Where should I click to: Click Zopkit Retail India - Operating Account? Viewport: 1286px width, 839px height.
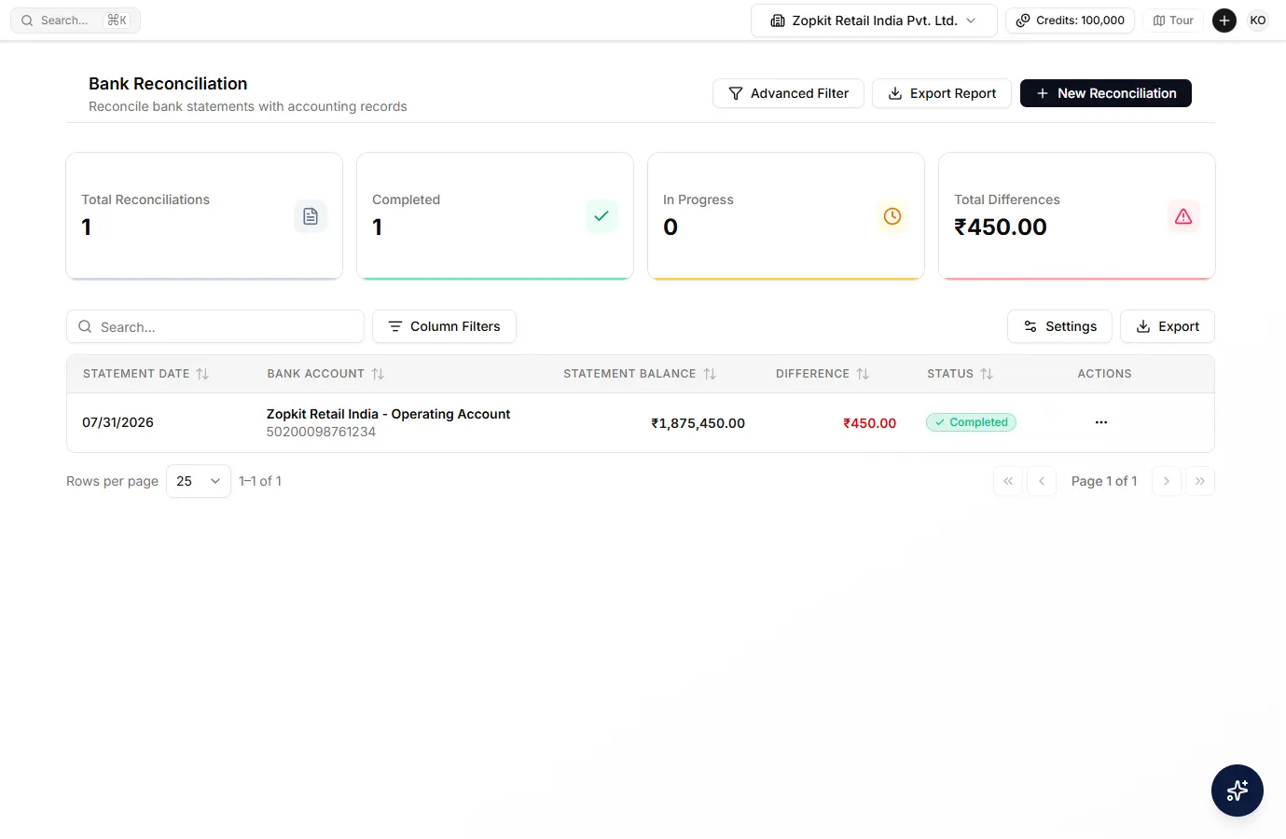[x=388, y=414]
